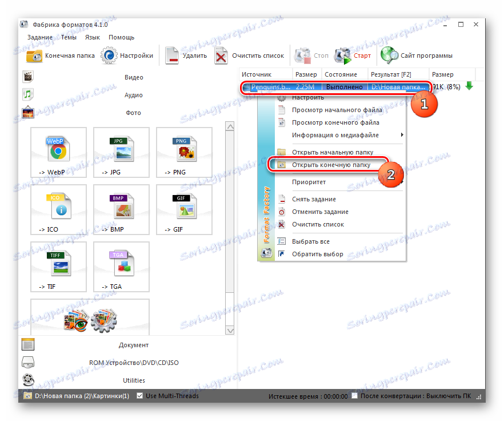The width and height of the screenshot is (504, 421).
Task: Toggle Use Multi-Threads checkbox
Action: coord(139,396)
